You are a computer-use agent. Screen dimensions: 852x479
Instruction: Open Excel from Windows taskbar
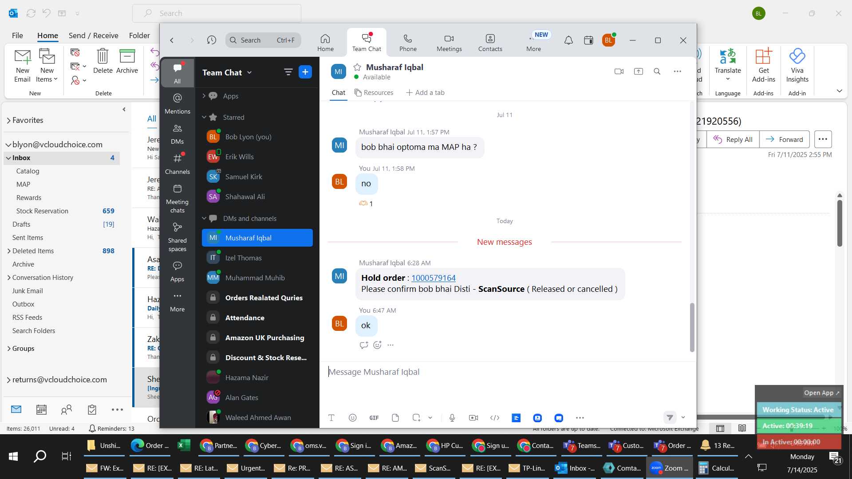[184, 445]
